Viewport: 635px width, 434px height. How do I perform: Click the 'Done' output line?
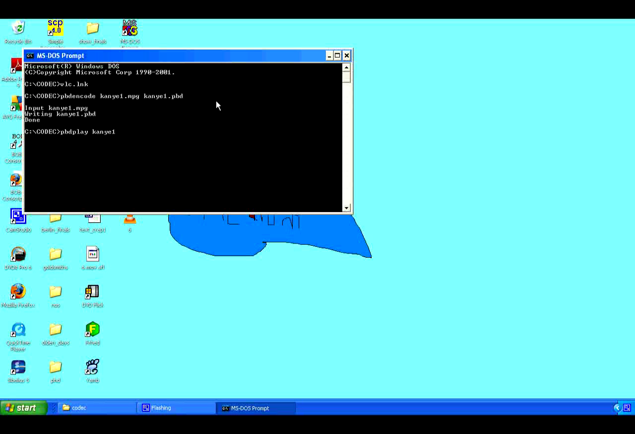click(32, 120)
